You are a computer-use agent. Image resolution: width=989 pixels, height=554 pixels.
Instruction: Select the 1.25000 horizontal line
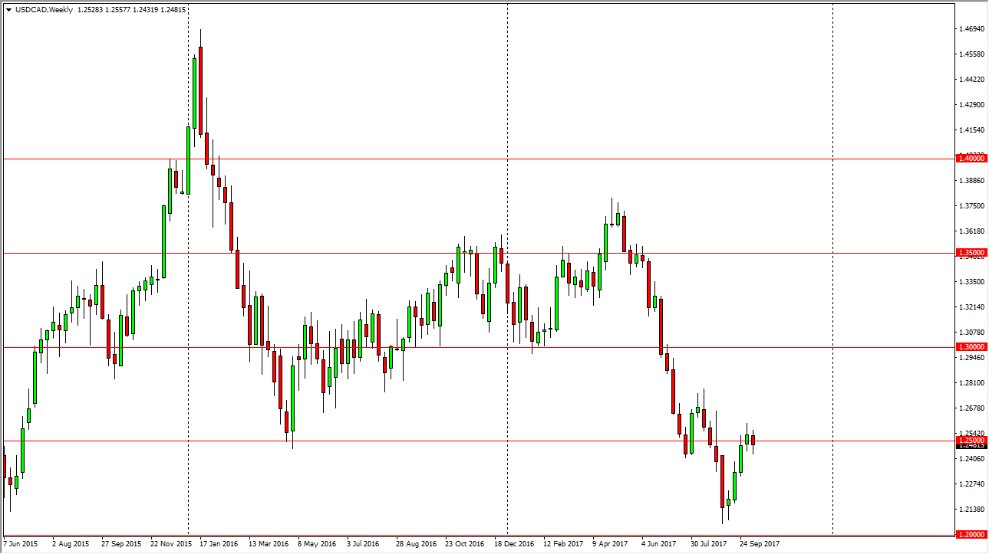[460, 441]
